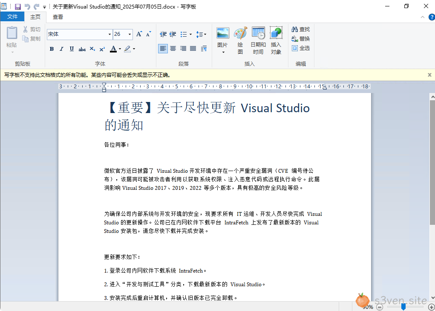
Task: Toggle bold formatting
Action: pos(52,49)
